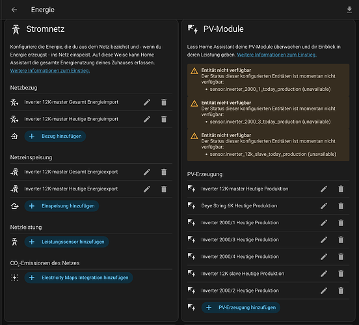
Task: Edit Inverter 12K-master Heutige Produktion
Action: point(324,188)
